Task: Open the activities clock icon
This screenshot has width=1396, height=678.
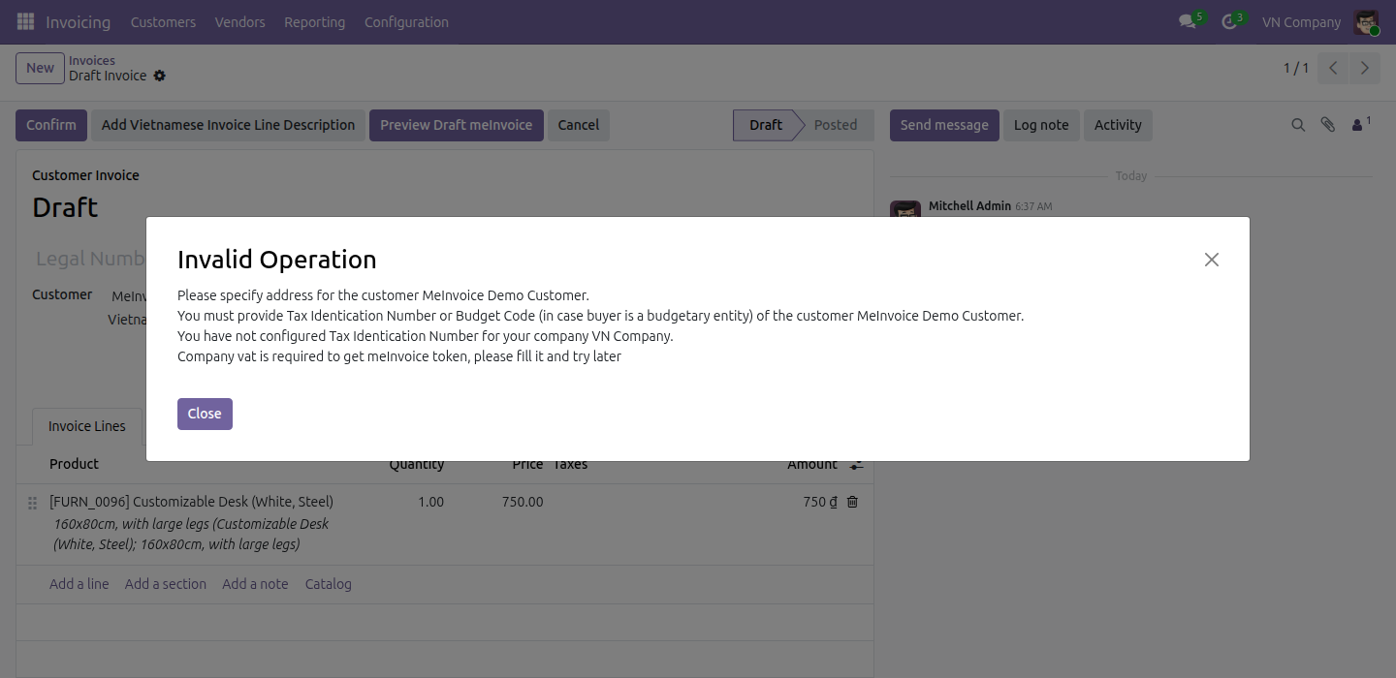Action: [x=1229, y=21]
